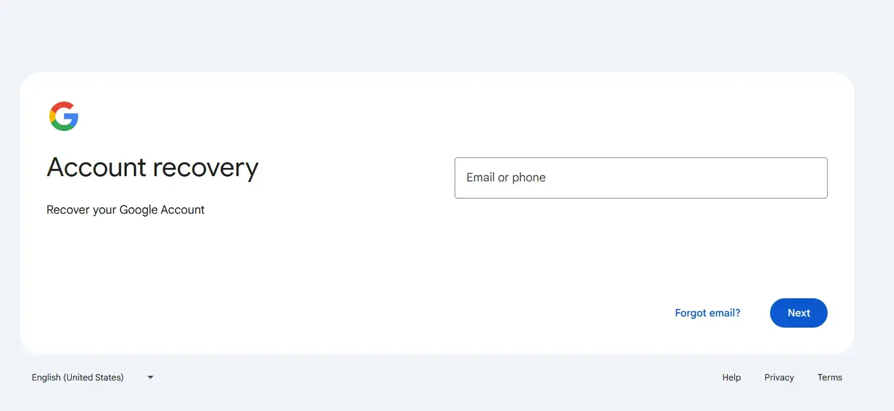Click the word 'Account' in the page heading
The width and height of the screenshot is (894, 411).
tap(96, 167)
